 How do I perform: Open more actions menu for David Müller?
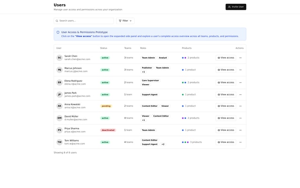tap(240, 118)
